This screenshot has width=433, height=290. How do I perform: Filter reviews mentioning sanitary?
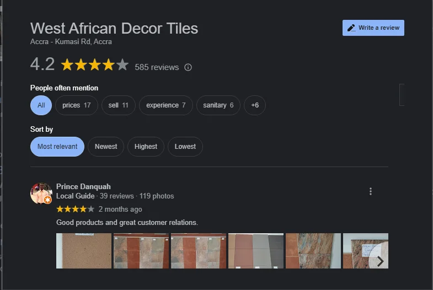[x=218, y=105]
